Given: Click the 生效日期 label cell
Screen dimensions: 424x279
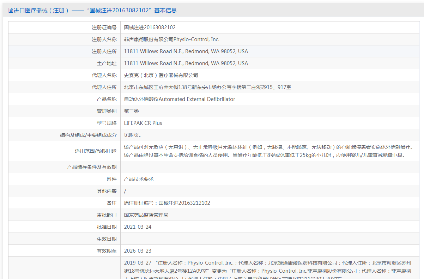Looking at the screenshot, I should click(65, 239).
